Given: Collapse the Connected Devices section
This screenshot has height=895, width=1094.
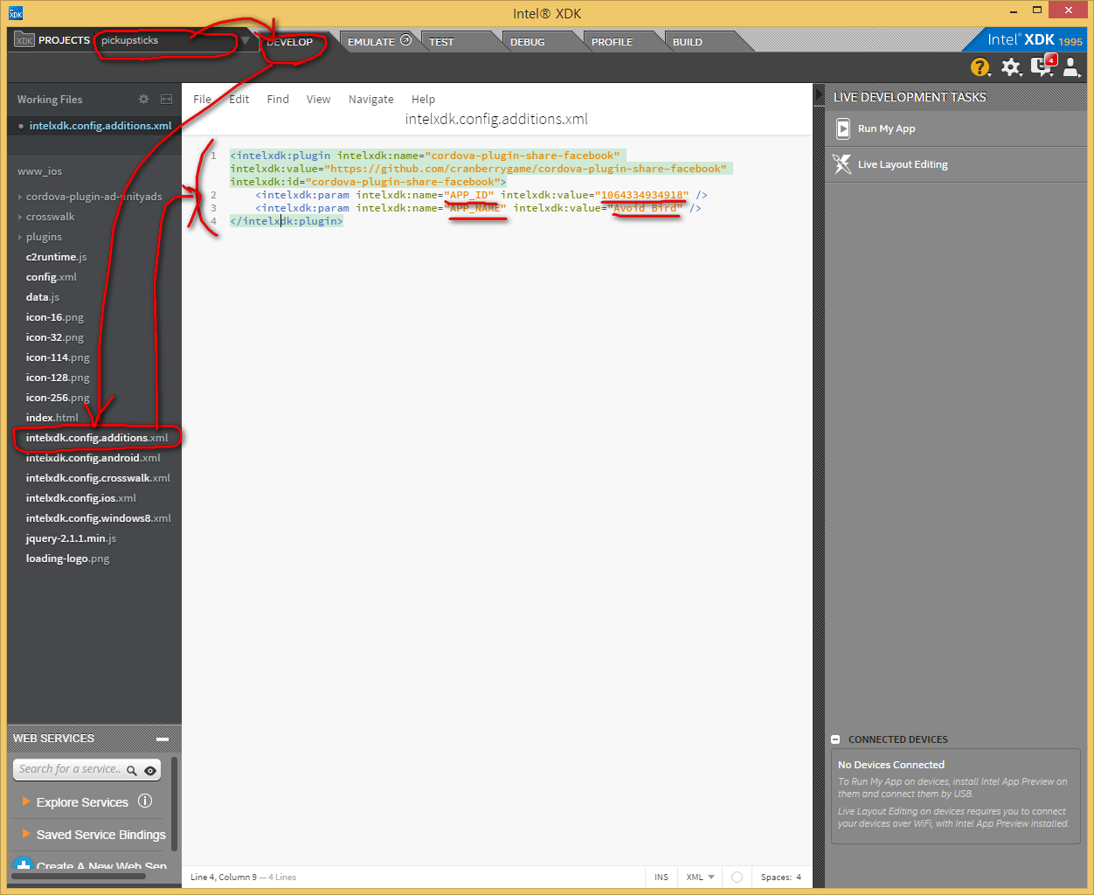Looking at the screenshot, I should (836, 739).
